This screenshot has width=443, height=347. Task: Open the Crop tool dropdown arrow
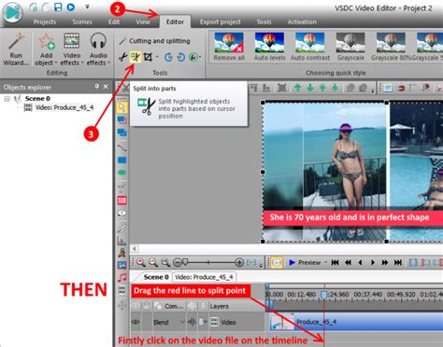coord(157,57)
